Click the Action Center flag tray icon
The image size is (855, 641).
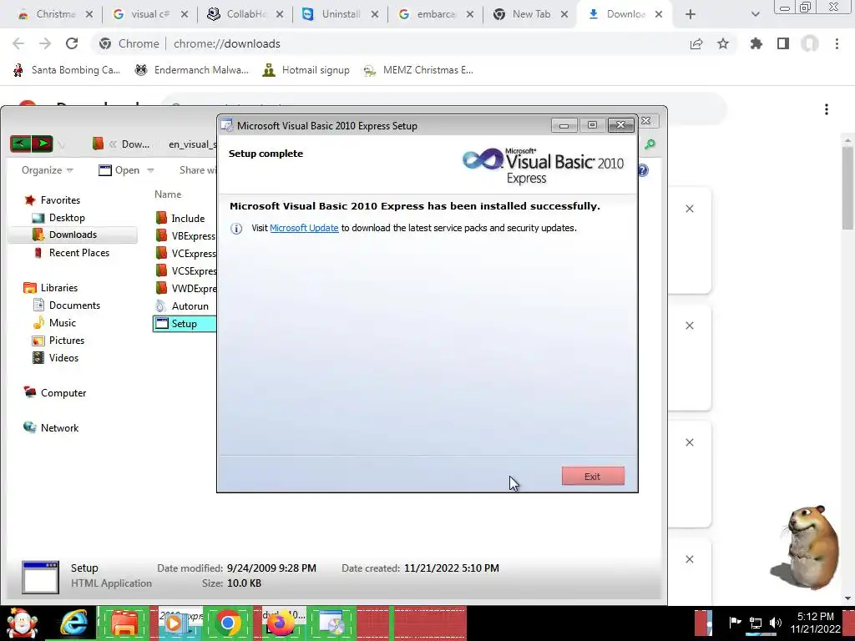[x=735, y=622]
